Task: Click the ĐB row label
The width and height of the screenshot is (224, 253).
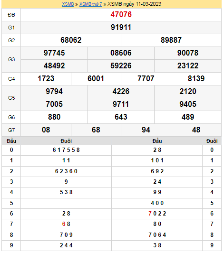Action: click(x=11, y=15)
